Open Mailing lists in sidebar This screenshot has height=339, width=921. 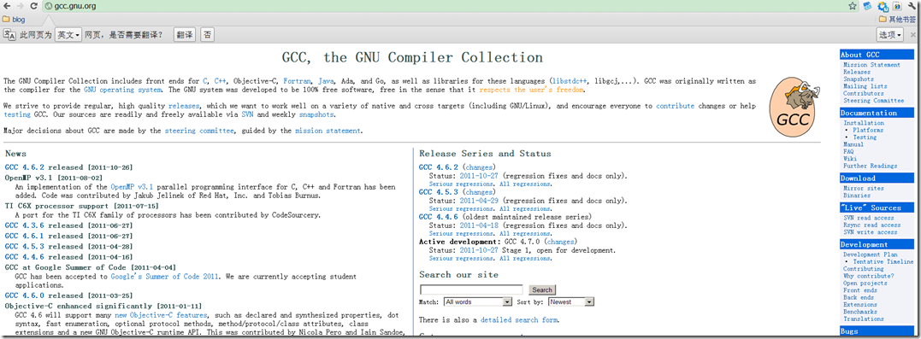(865, 86)
